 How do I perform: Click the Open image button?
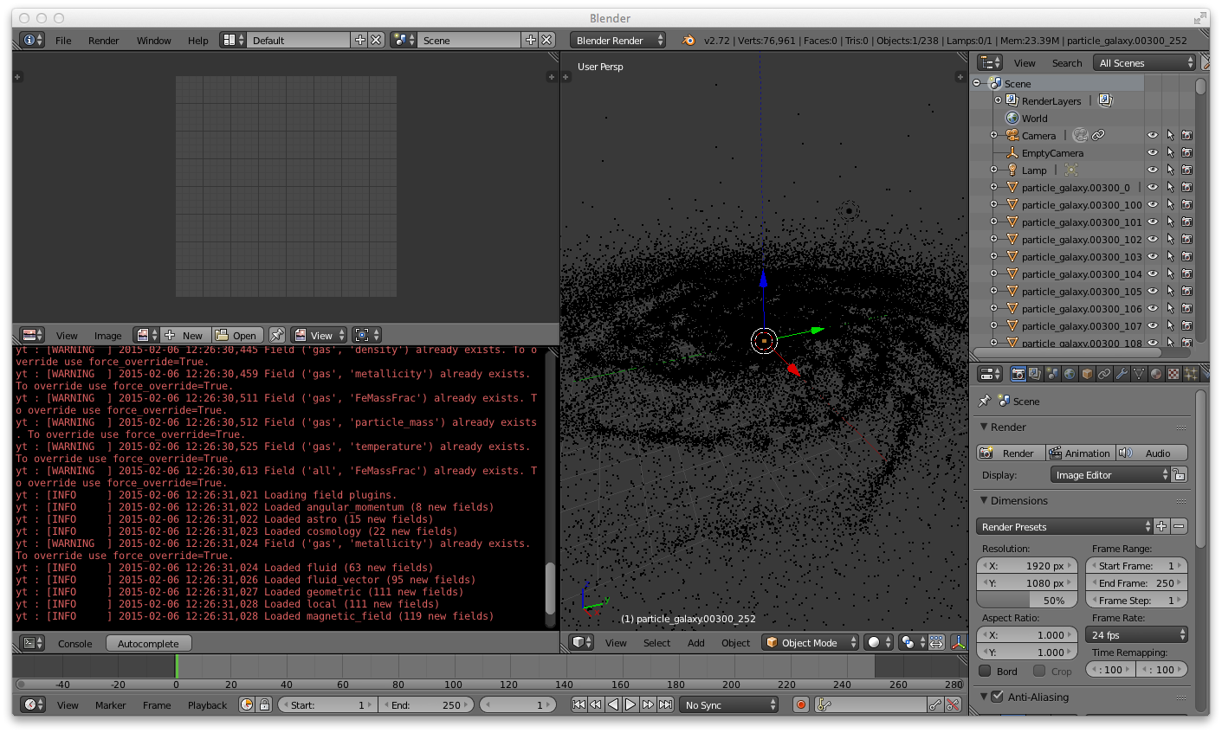[x=236, y=335]
